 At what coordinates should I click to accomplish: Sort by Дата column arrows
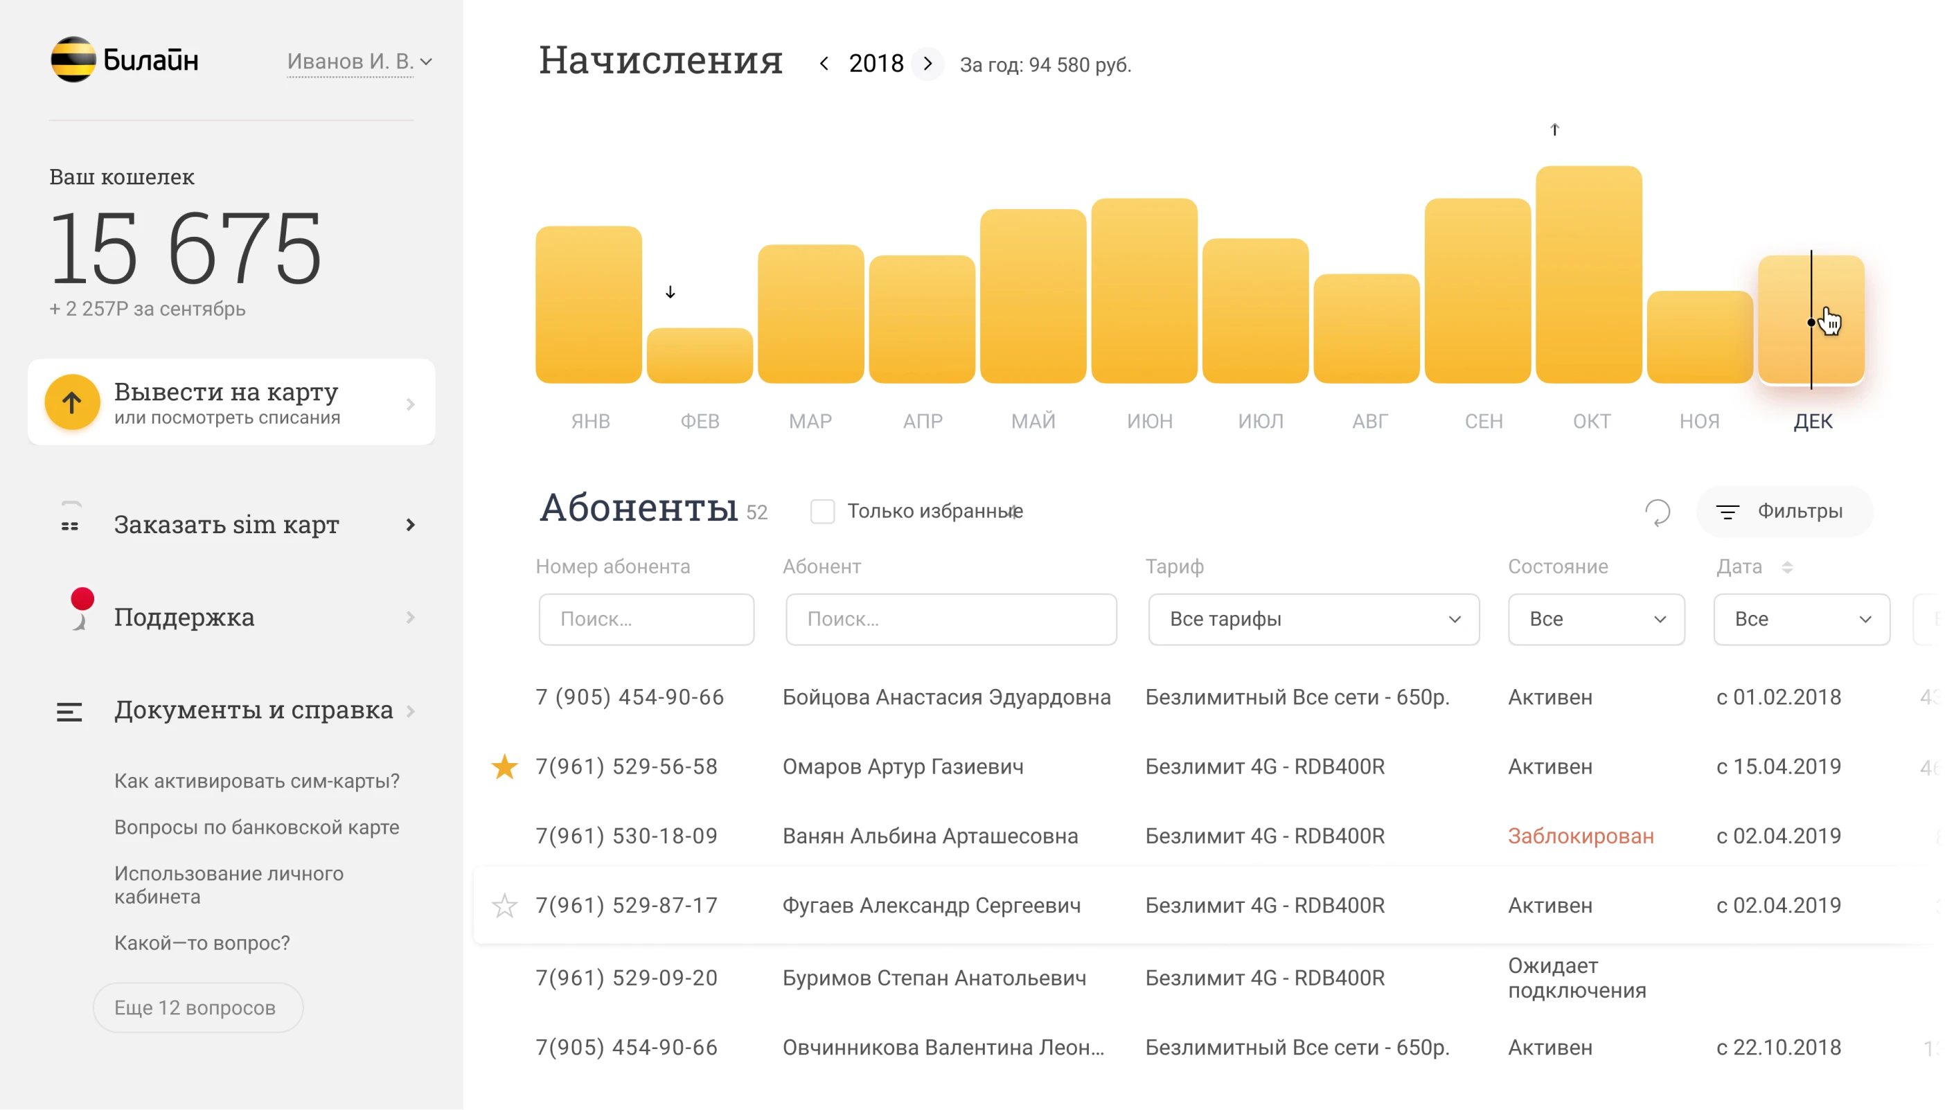(1787, 567)
